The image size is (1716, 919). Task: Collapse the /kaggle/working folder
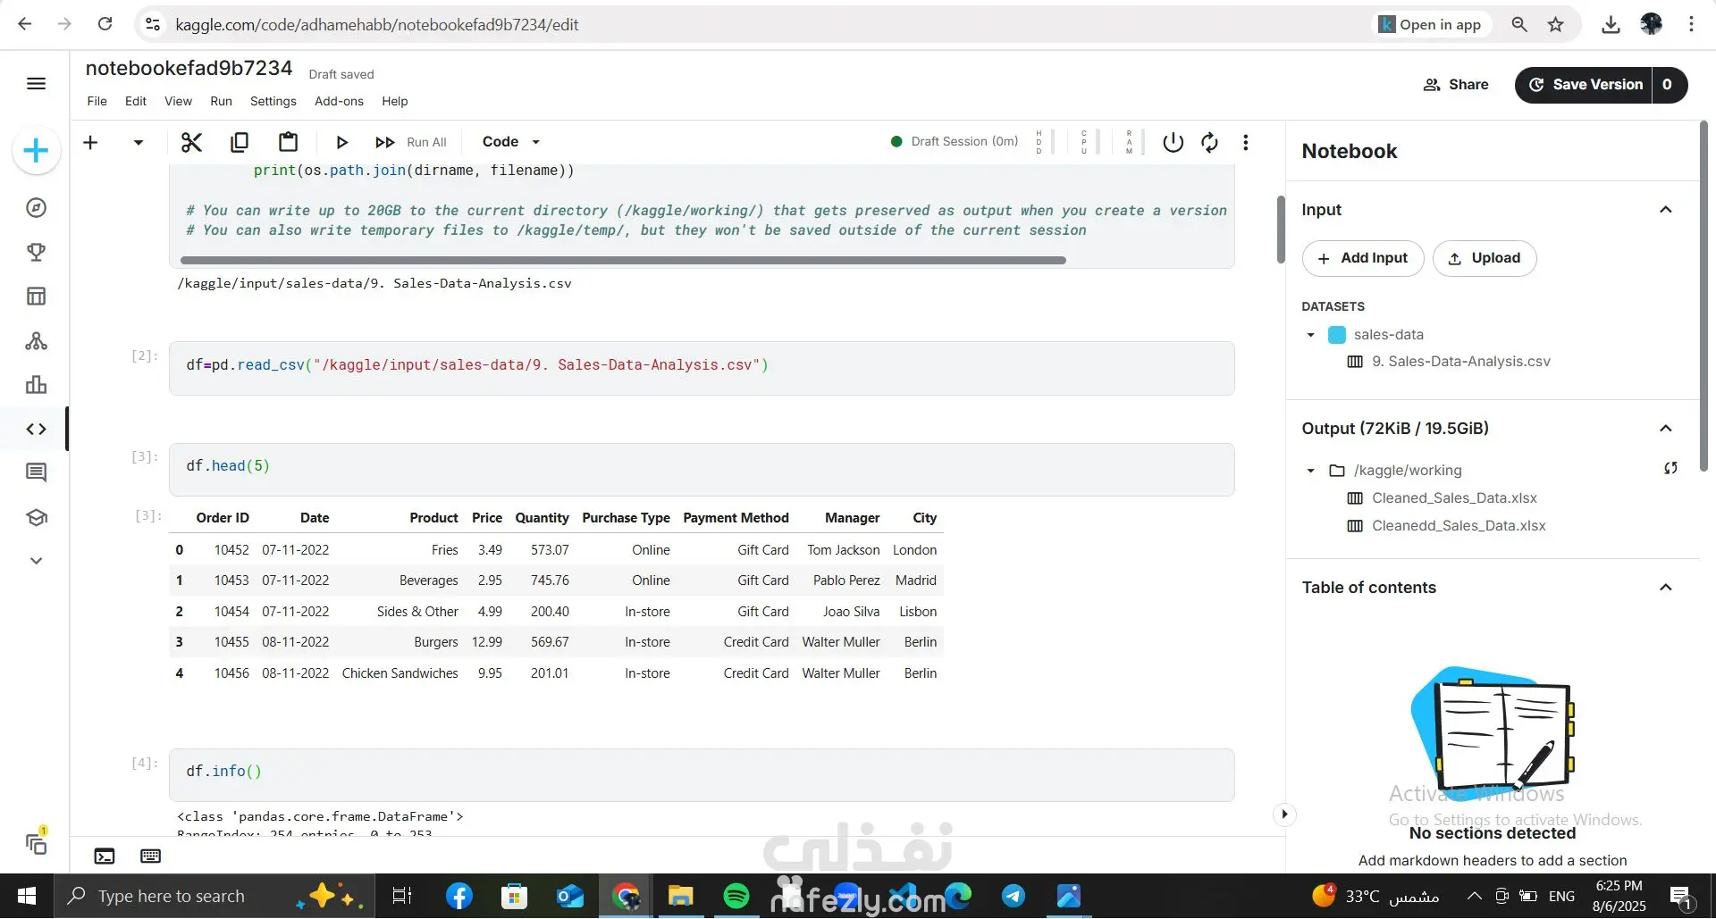(1311, 471)
